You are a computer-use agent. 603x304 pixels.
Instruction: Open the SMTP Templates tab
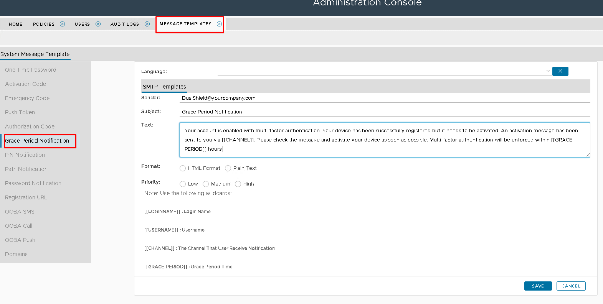[x=164, y=87]
